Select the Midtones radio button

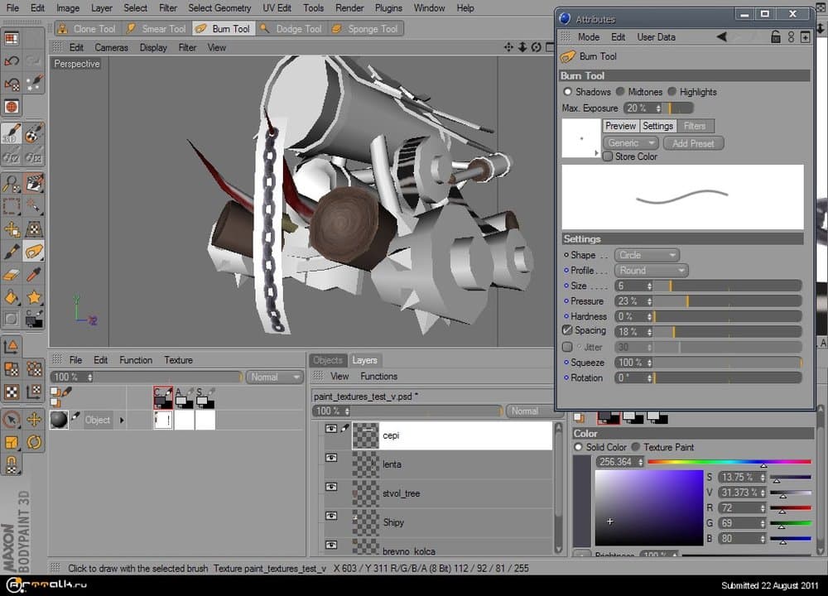click(620, 92)
